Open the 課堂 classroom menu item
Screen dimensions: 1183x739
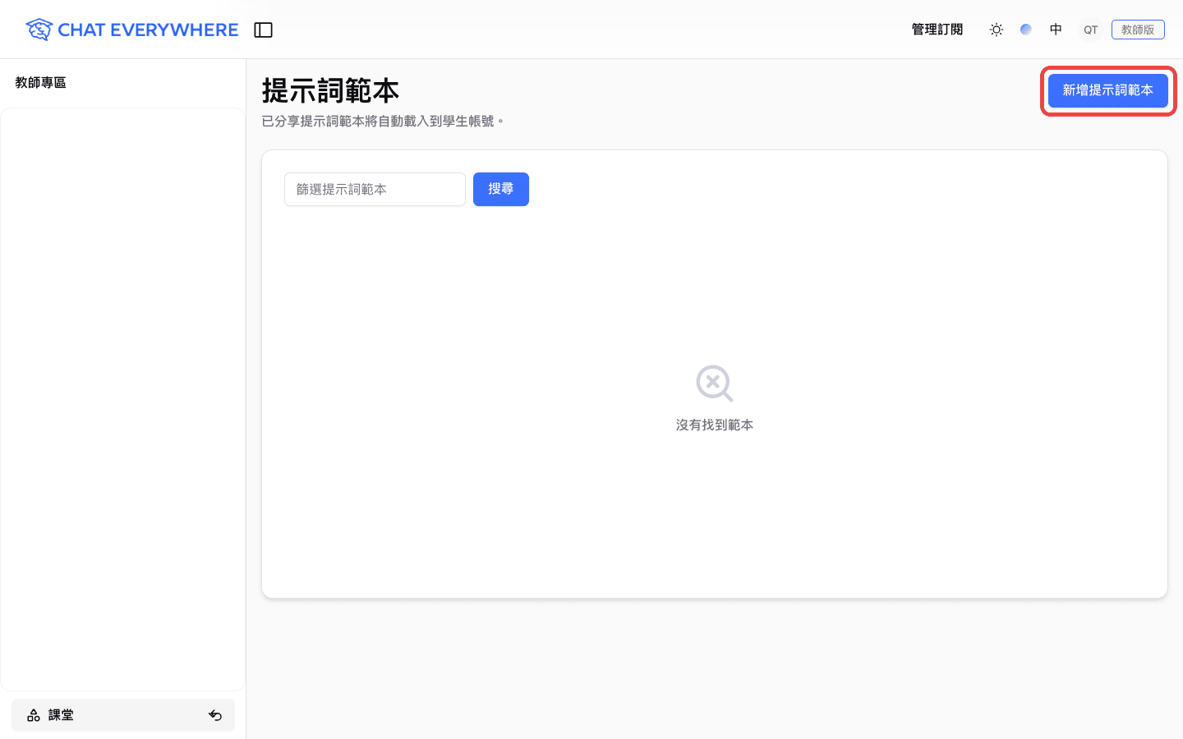click(123, 715)
